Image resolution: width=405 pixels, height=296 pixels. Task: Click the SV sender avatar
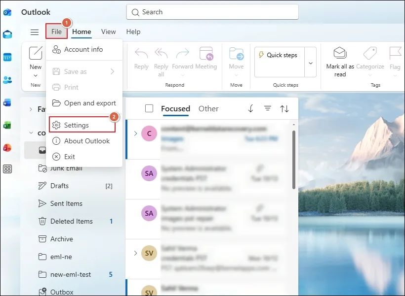(x=149, y=253)
